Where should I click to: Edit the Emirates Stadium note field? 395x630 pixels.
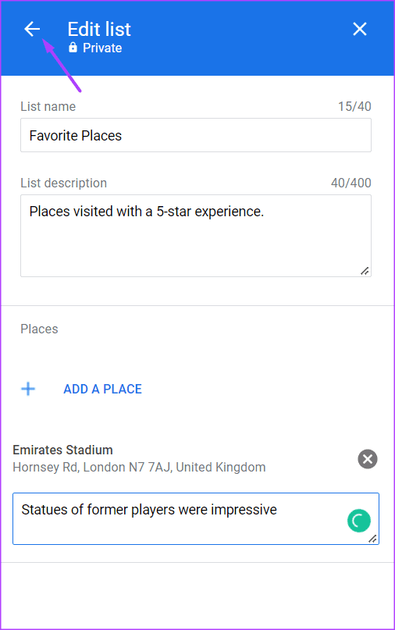click(x=196, y=518)
